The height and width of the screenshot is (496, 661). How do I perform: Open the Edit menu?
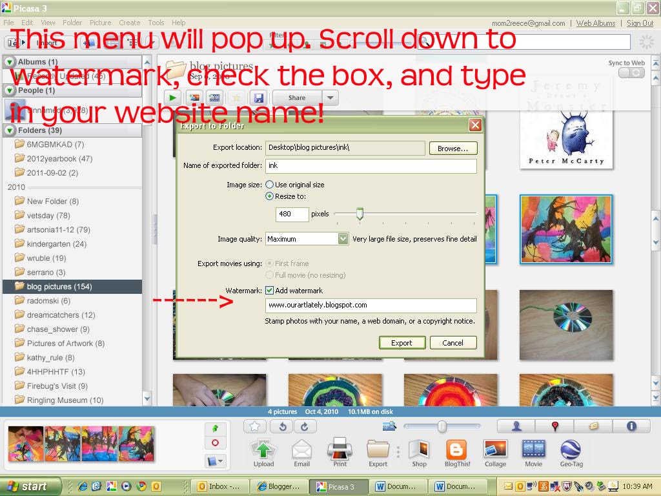click(27, 23)
